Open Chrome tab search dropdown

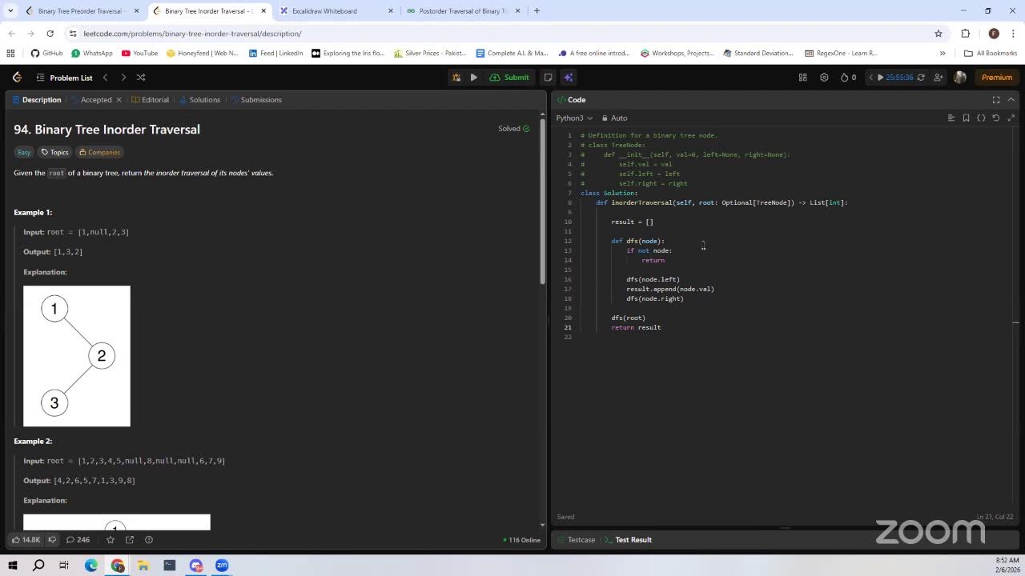[10, 11]
